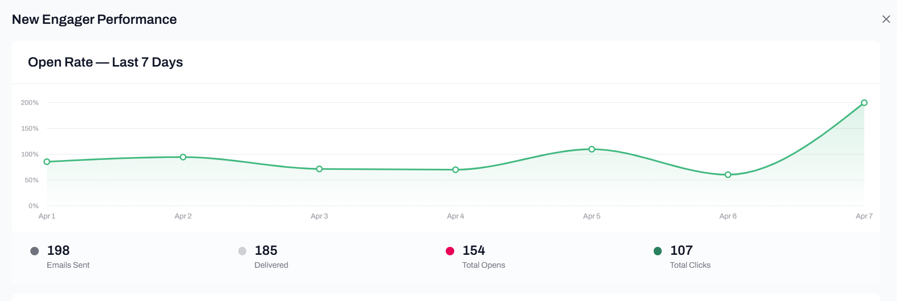Click the 154 total opens count

474,250
